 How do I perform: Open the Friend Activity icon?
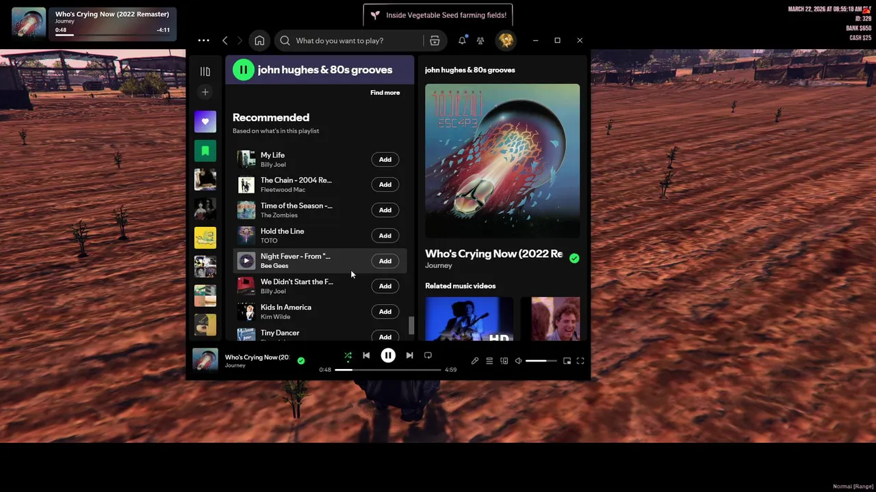pos(480,40)
